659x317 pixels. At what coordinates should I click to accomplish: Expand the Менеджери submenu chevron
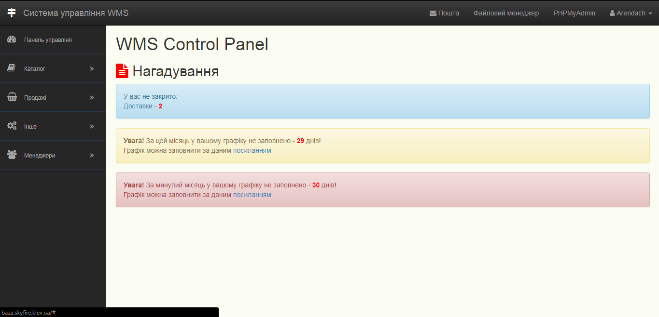[x=92, y=156]
